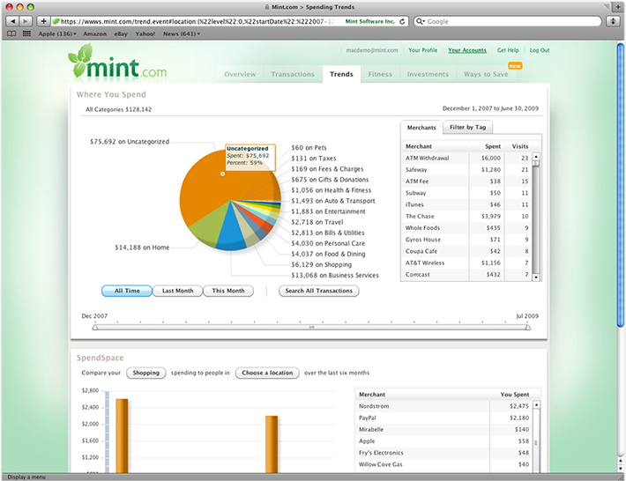Screen dimensions: 626x481
Task: Open eBay bookmark
Action: [x=121, y=33]
